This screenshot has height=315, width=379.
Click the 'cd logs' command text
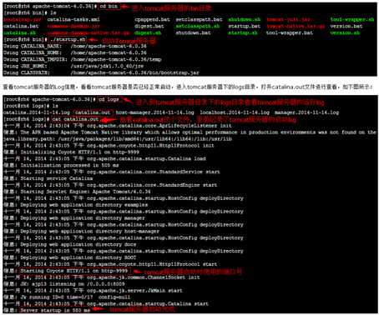[109, 99]
